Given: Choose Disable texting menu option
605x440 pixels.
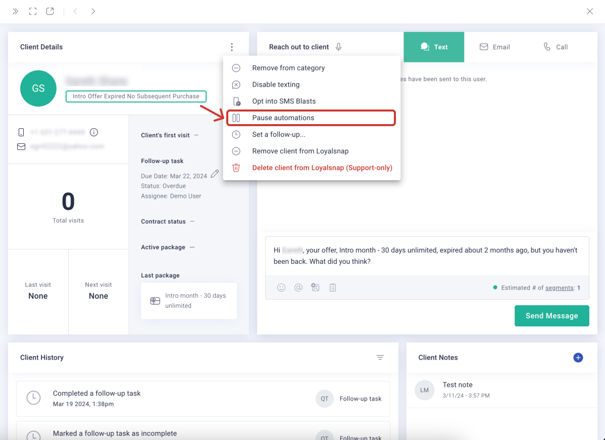Looking at the screenshot, I should coord(276,84).
